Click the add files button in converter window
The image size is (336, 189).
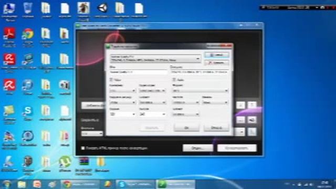pos(93,105)
